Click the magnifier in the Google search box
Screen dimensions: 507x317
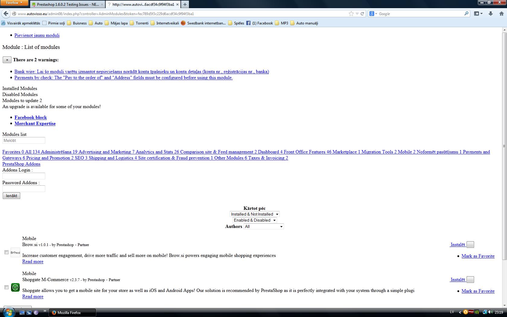pyautogui.click(x=466, y=14)
